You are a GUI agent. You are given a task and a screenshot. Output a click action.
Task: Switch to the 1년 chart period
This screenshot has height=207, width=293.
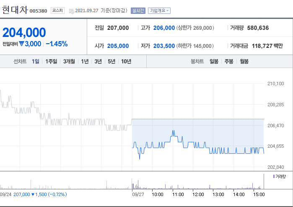tap(85, 61)
